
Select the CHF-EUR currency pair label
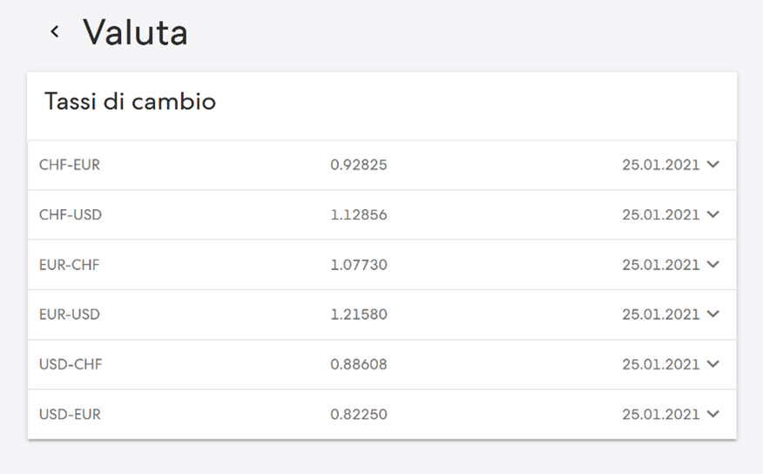tap(70, 165)
